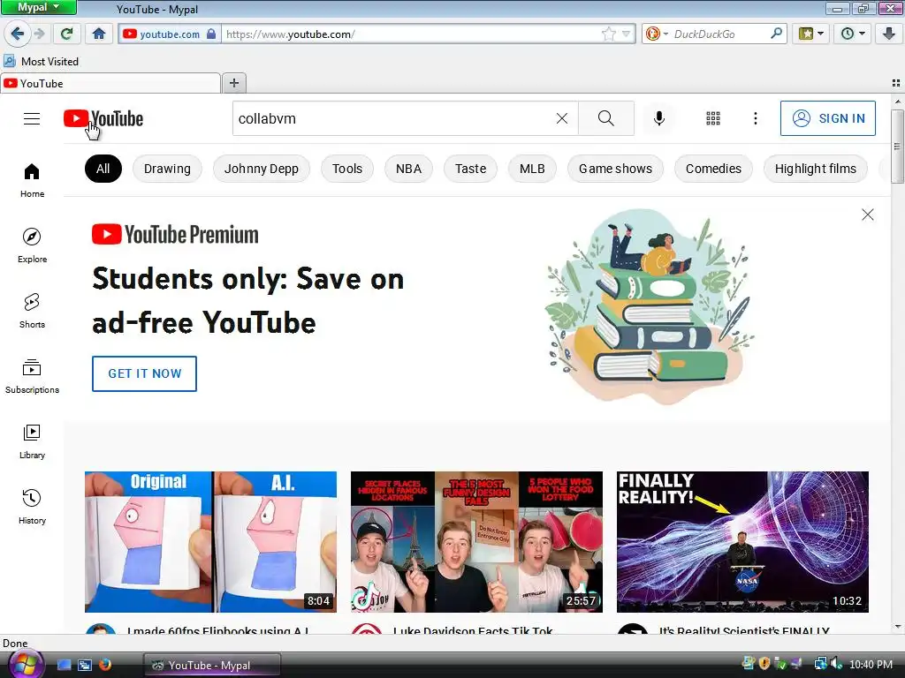Open History in the YouTube sidebar
Screen dimensions: 905x678
pos(32,506)
